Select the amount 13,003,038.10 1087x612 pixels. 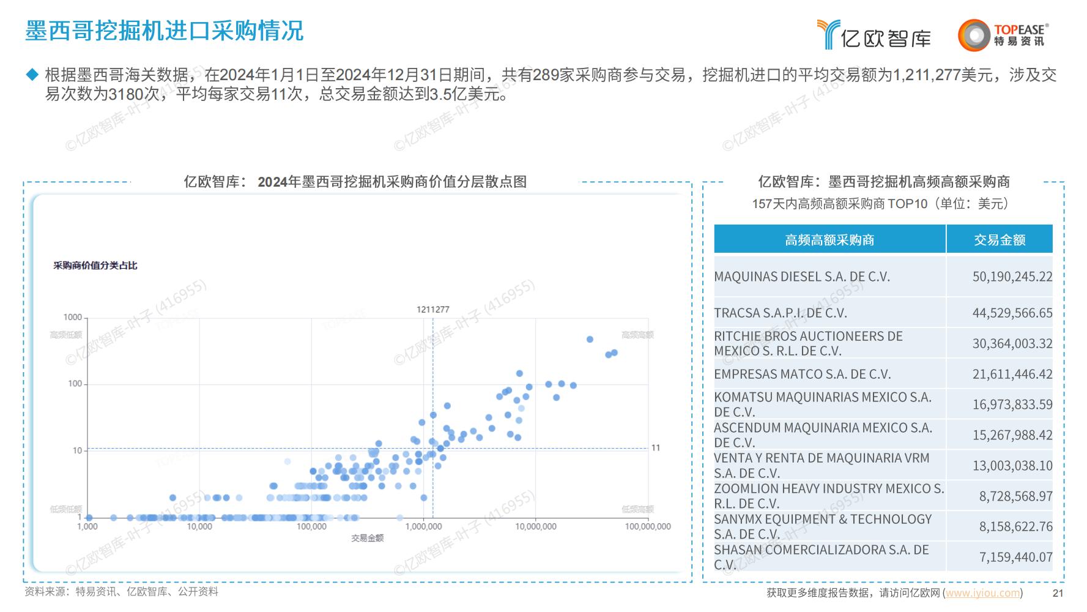pos(1012,466)
